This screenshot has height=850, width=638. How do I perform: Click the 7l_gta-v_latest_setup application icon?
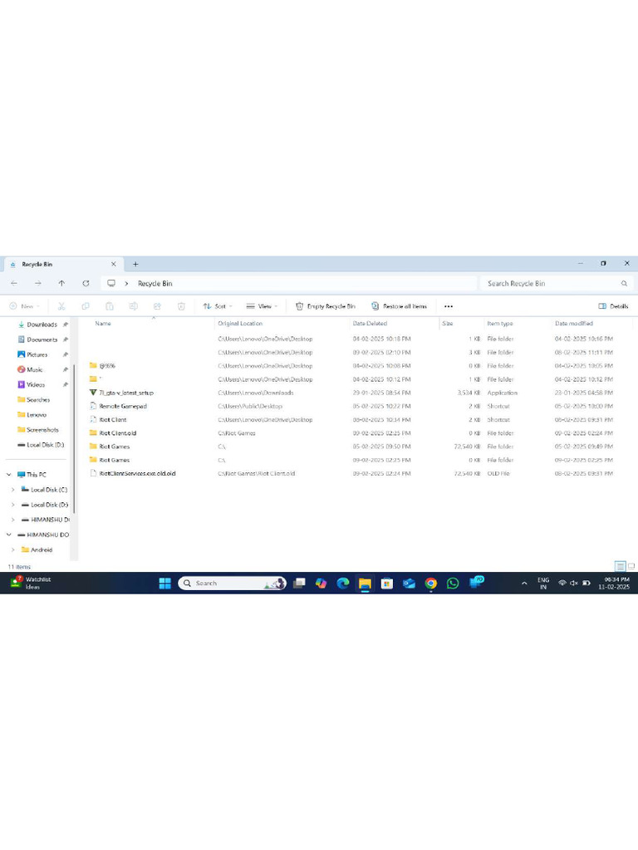93,393
